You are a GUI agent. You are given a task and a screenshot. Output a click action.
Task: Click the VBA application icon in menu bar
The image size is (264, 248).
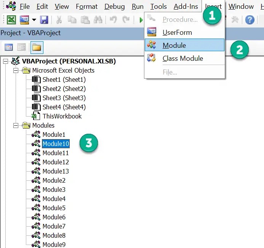click(x=11, y=6)
